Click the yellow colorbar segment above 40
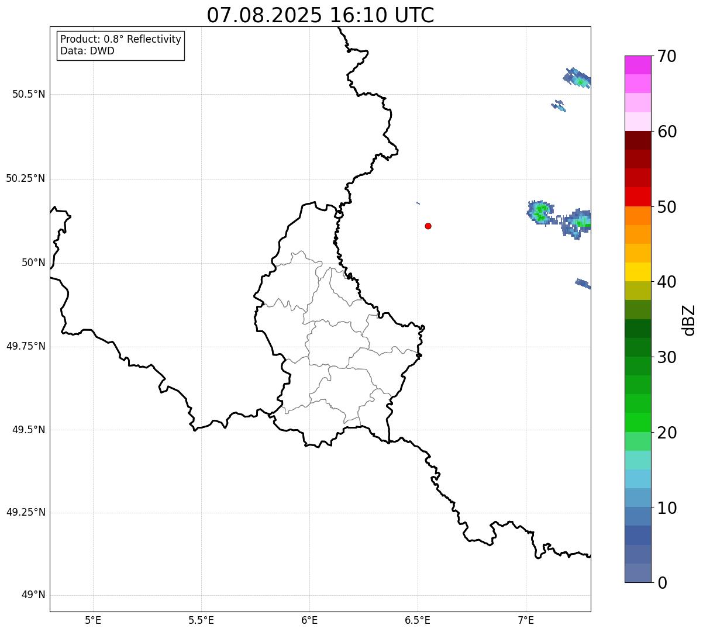Image resolution: width=703 pixels, height=632 pixels. point(637,272)
